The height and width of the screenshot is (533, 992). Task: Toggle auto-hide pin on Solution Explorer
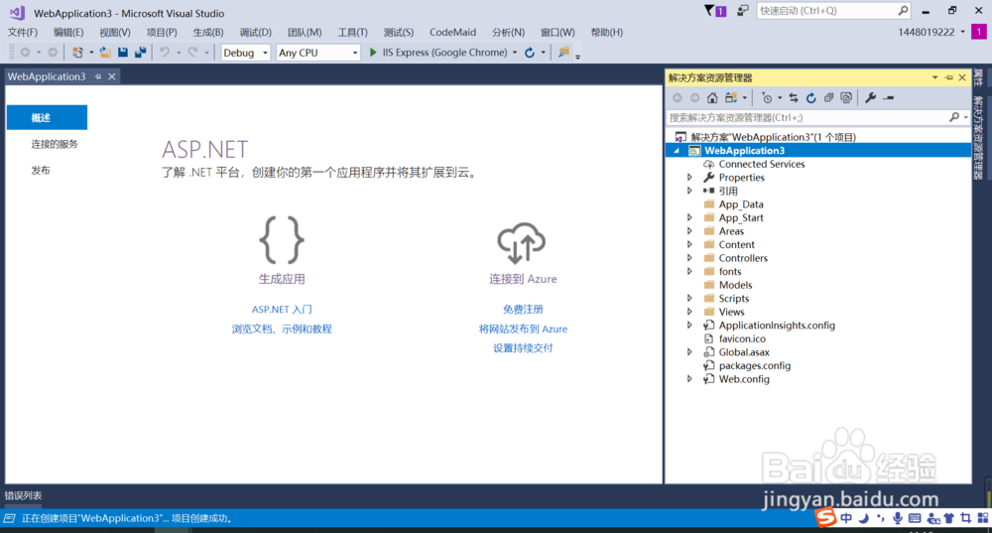click(x=948, y=77)
